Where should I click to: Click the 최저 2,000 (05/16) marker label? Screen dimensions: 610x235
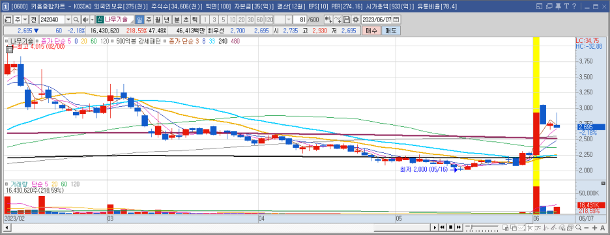click(425, 169)
